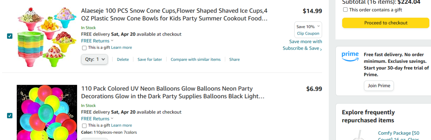Screen dimensions: 431x140
Task: Uncheck the snow cone cups selection checkbox
Action: (10, 36)
